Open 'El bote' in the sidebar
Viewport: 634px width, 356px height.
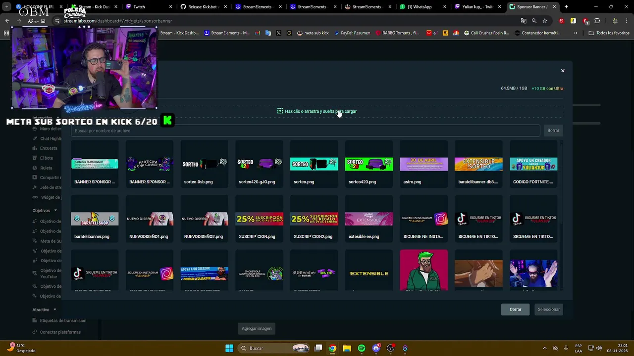point(47,158)
